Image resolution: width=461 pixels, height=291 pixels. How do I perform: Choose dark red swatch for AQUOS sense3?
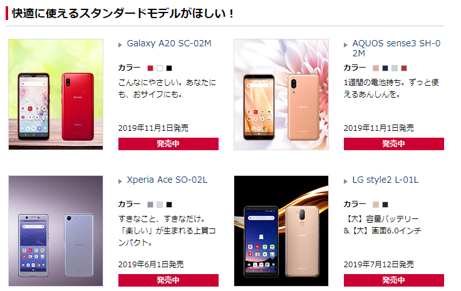point(404,68)
